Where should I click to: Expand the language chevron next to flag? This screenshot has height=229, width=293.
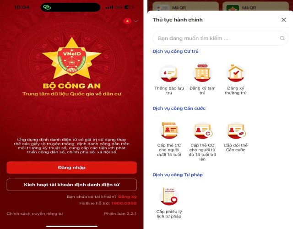tap(136, 21)
